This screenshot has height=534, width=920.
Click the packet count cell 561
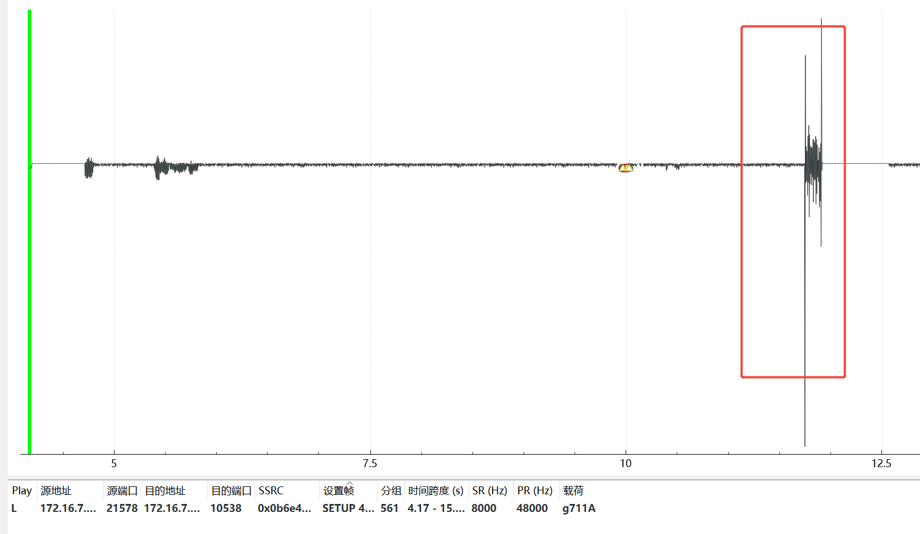tap(390, 508)
